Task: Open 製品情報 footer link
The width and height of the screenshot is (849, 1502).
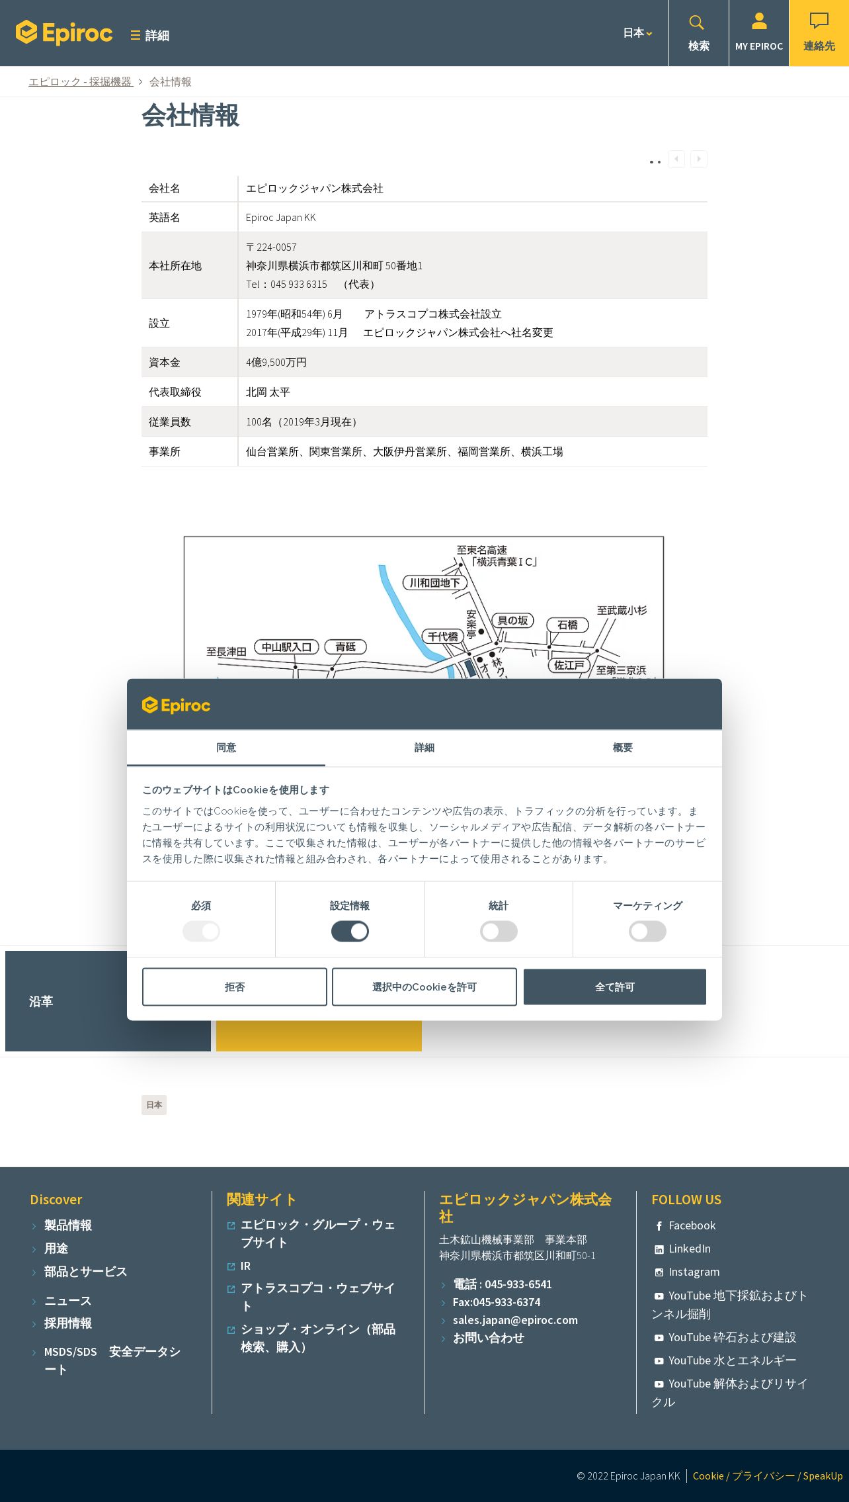Action: 68,1225
